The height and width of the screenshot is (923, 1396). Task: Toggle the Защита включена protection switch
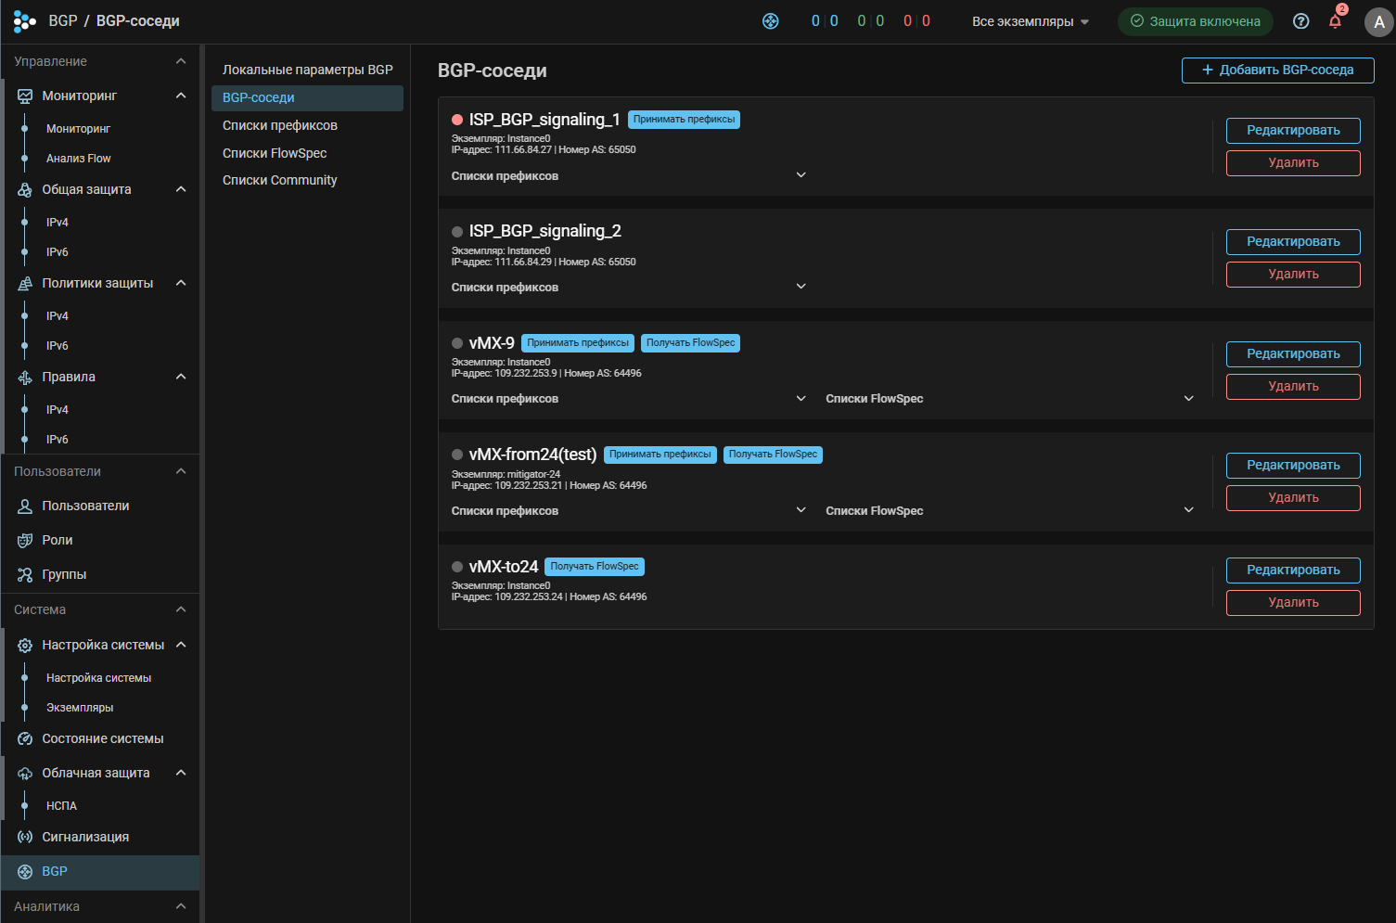click(1195, 21)
